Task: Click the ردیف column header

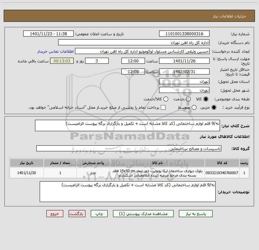Action: point(244,163)
